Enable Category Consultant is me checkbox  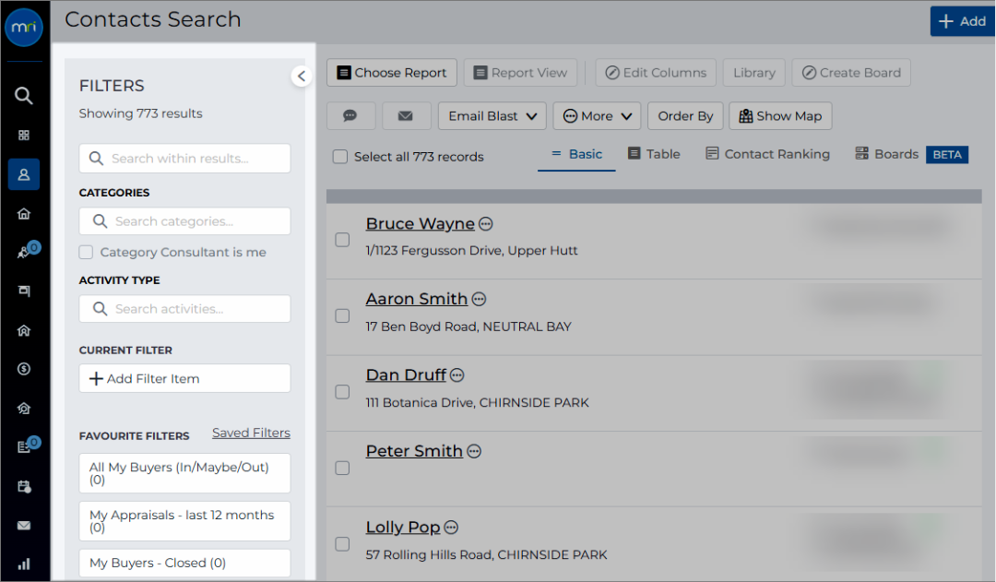click(86, 252)
